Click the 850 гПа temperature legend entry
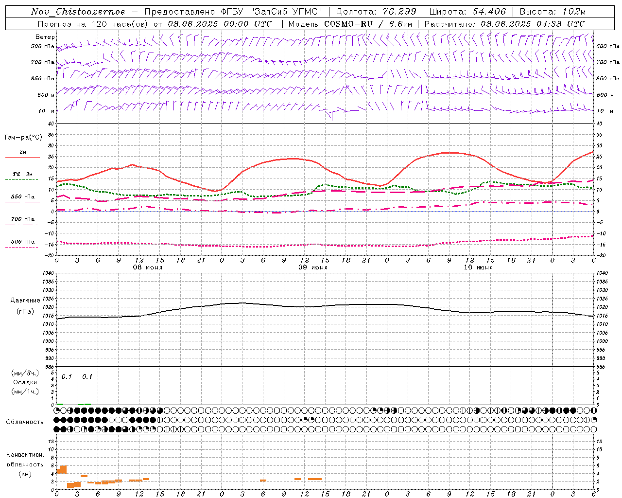This screenshot has height=498, width=622. click(23, 197)
